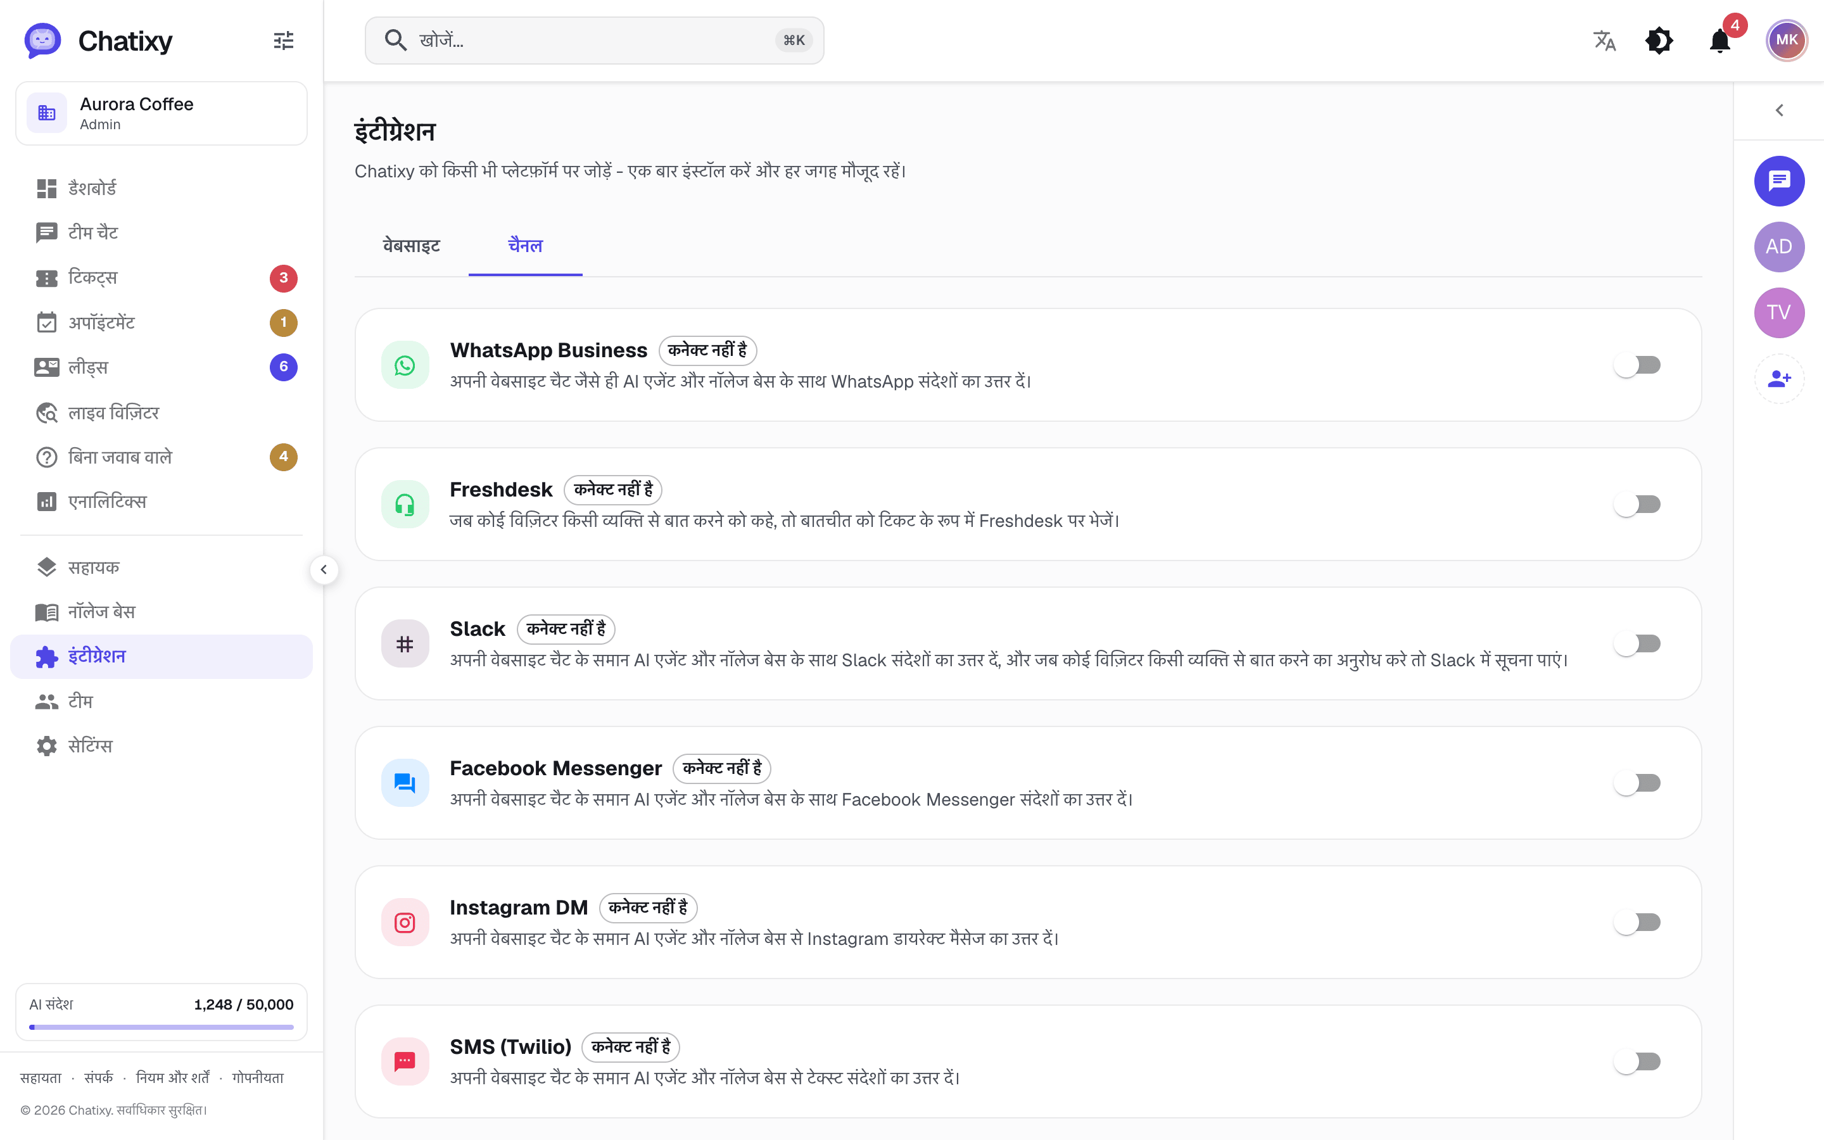The width and height of the screenshot is (1824, 1140).
Task: Click the टीम चैट message icon
Action: (x=47, y=233)
